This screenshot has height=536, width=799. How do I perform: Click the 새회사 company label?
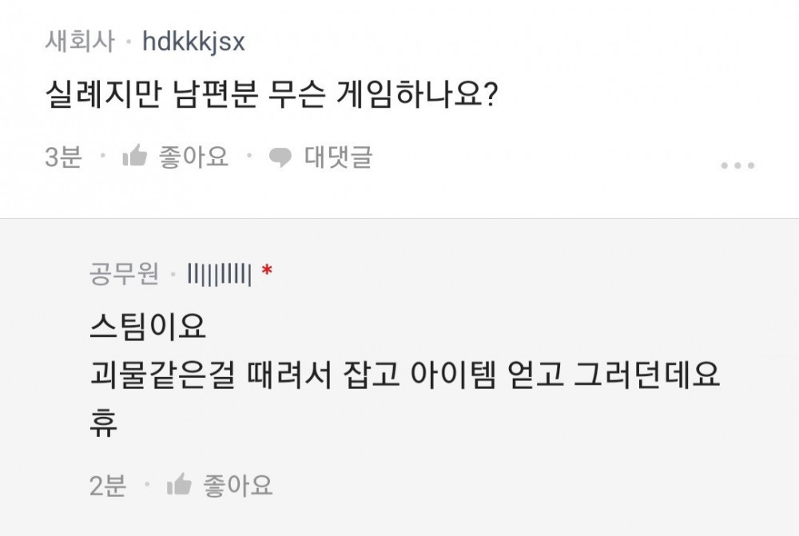coord(80,42)
